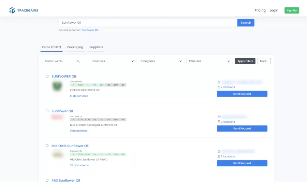Screen dimensions: 307x187
Task: Open RBD Sunflower Oil item link
Action: (65, 180)
